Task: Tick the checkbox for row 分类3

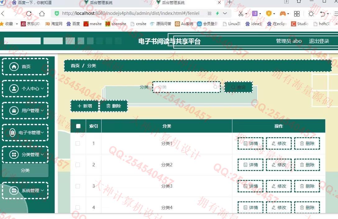Action: click(78, 186)
